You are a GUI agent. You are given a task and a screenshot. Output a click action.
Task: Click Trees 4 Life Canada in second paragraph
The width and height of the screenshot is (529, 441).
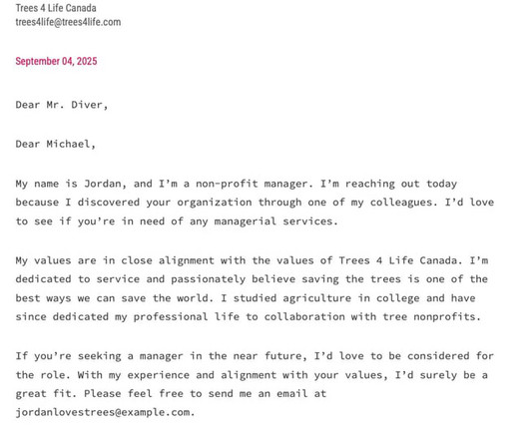[x=398, y=260]
